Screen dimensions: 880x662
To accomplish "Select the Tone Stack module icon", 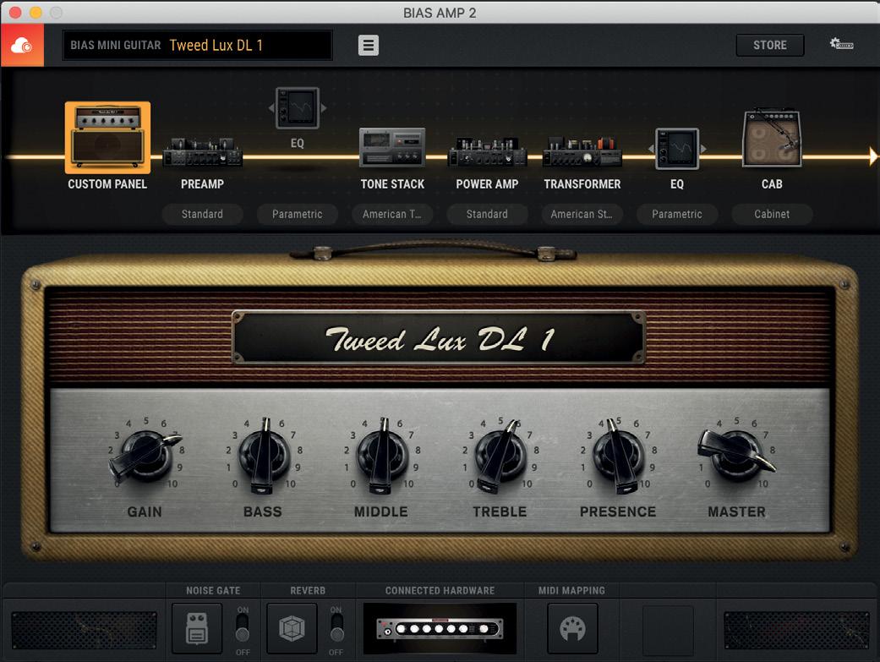I will click(x=392, y=147).
